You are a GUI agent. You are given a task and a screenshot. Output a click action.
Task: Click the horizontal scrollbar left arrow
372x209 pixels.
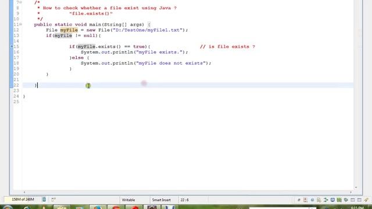[x=24, y=192]
